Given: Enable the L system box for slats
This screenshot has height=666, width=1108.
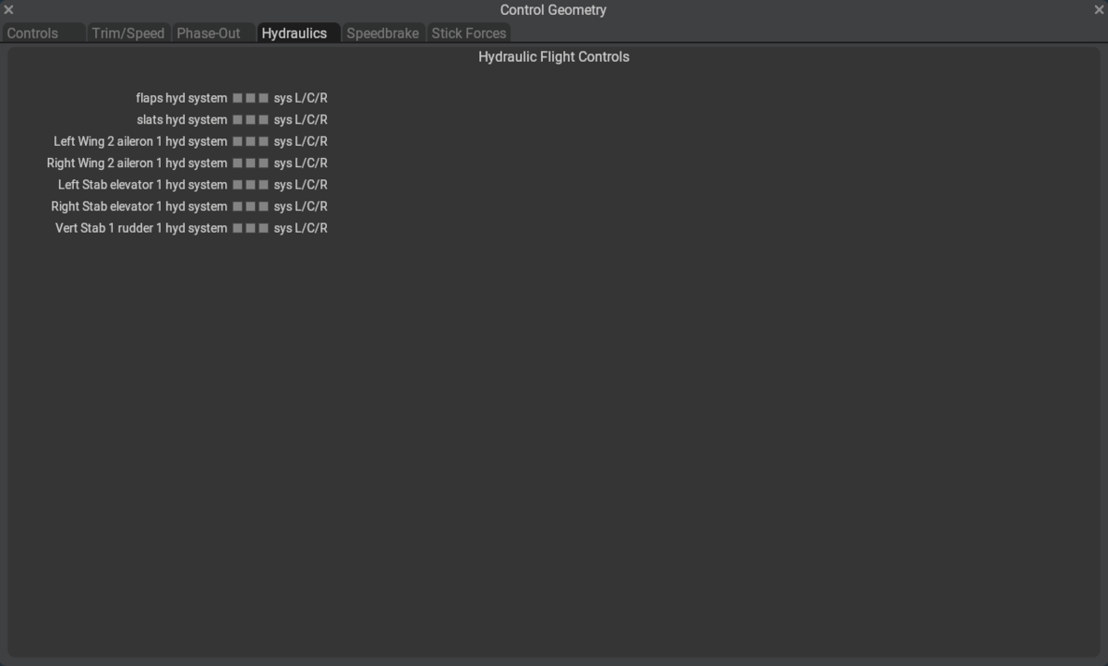Looking at the screenshot, I should click(237, 120).
